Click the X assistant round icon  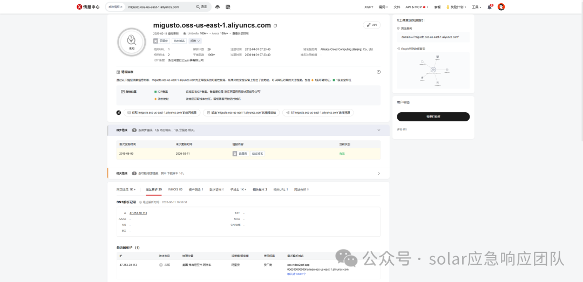(119, 113)
